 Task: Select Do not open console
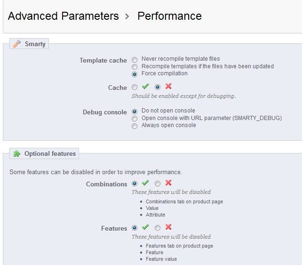tap(135, 112)
